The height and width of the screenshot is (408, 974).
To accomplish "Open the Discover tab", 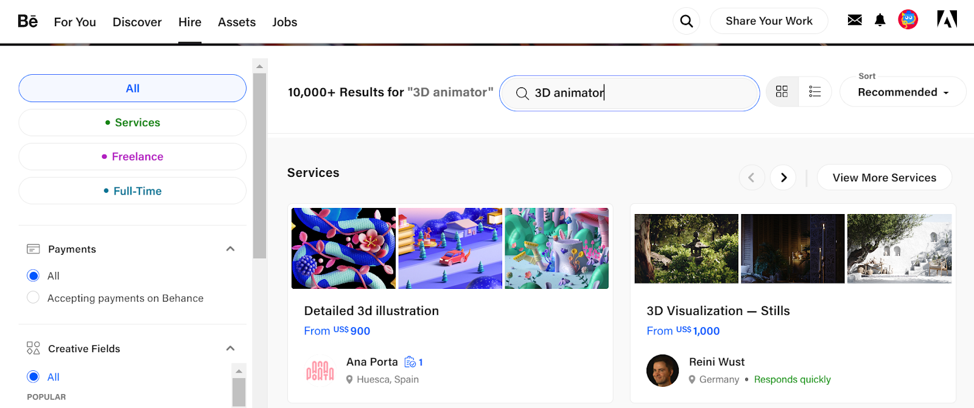I will 137,22.
